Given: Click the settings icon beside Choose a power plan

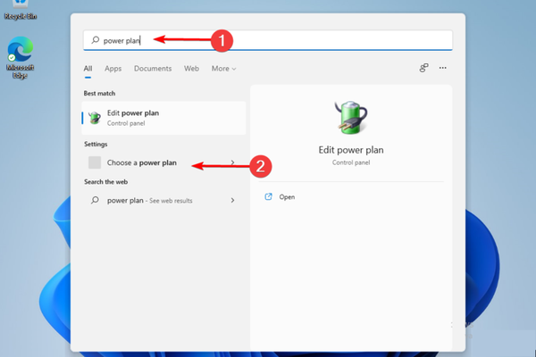Looking at the screenshot, I should click(95, 163).
